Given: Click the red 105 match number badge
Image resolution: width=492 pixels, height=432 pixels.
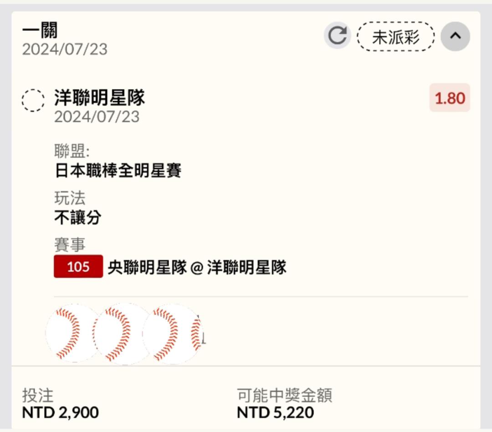Looking at the screenshot, I should 78,266.
